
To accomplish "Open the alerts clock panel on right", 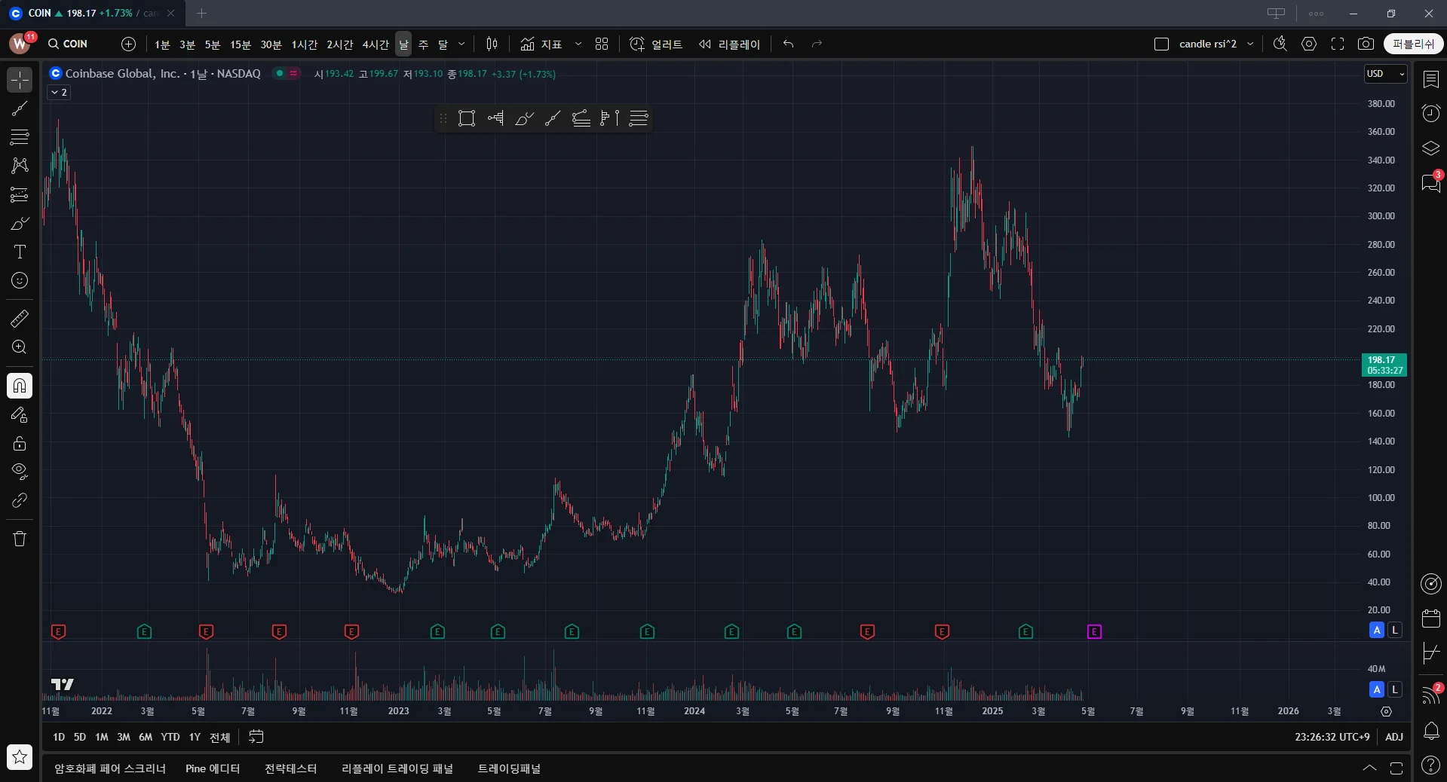I will (x=1430, y=113).
